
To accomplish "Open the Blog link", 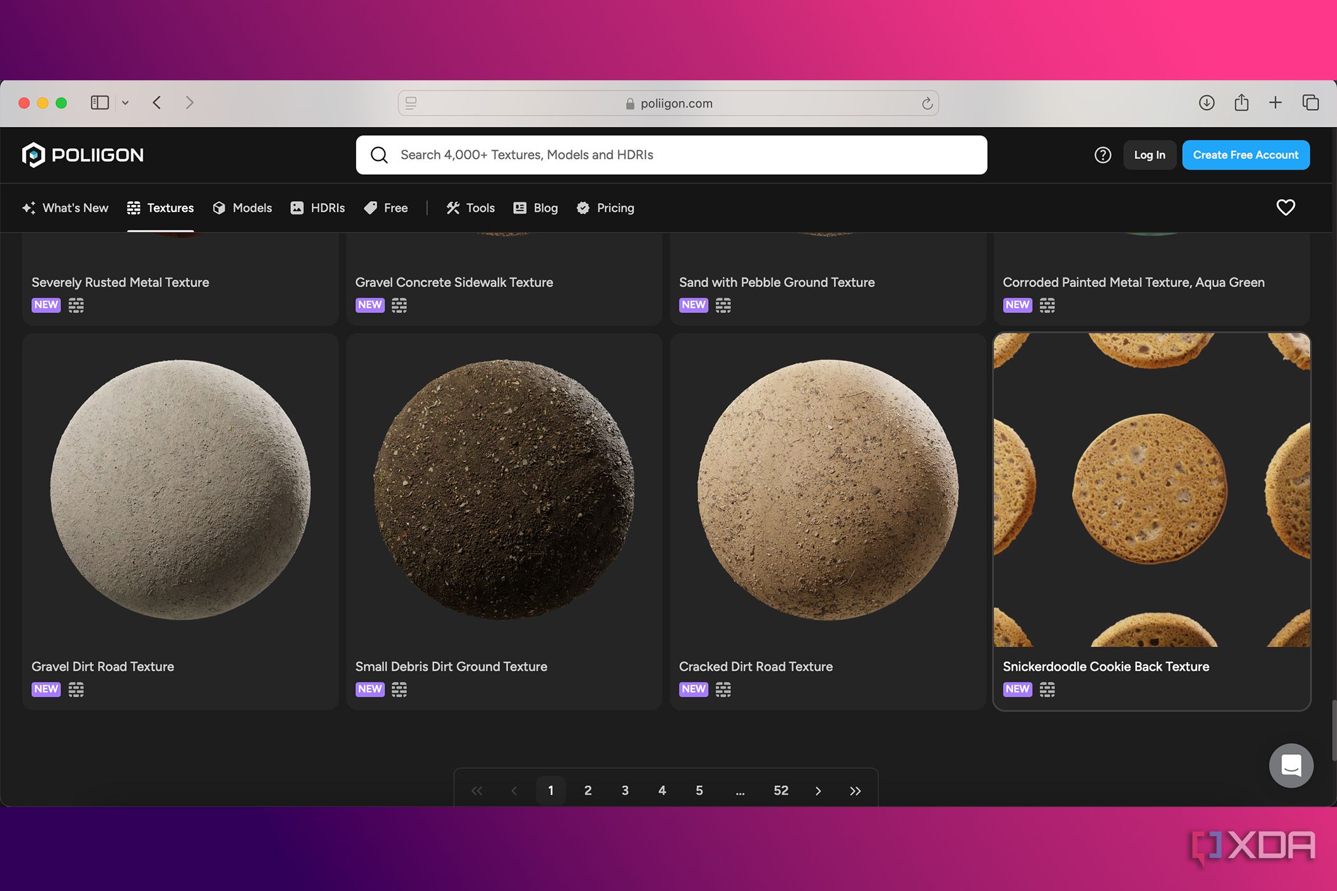I will [535, 208].
